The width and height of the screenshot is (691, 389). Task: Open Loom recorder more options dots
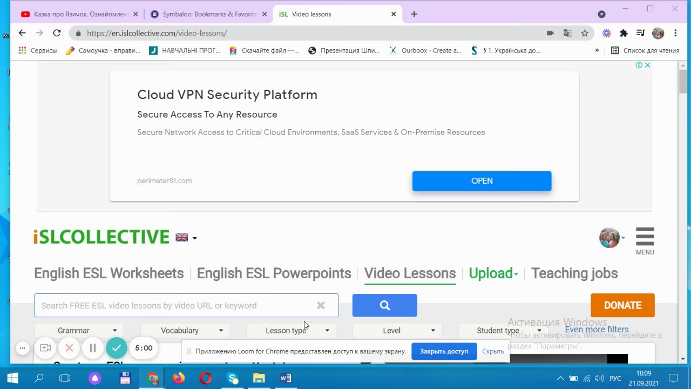click(22, 348)
